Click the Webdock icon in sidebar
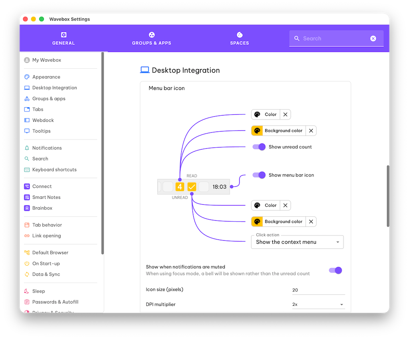Viewport: 409px width, 339px height. [x=27, y=120]
